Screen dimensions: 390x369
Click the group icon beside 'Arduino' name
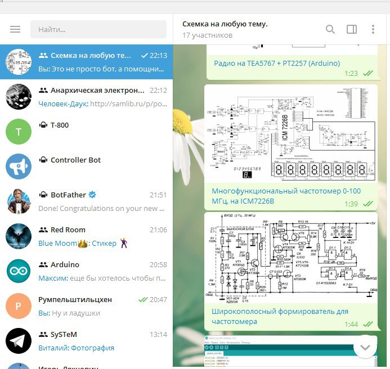point(43,265)
